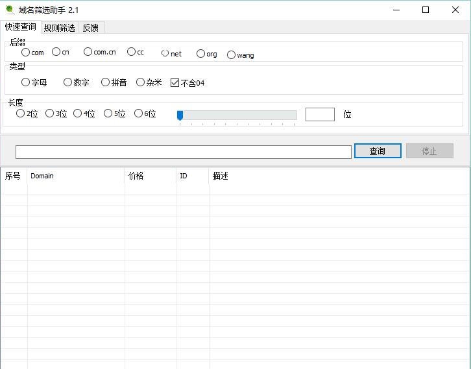Click the 价格 column header
The width and height of the screenshot is (471, 369).
point(151,176)
